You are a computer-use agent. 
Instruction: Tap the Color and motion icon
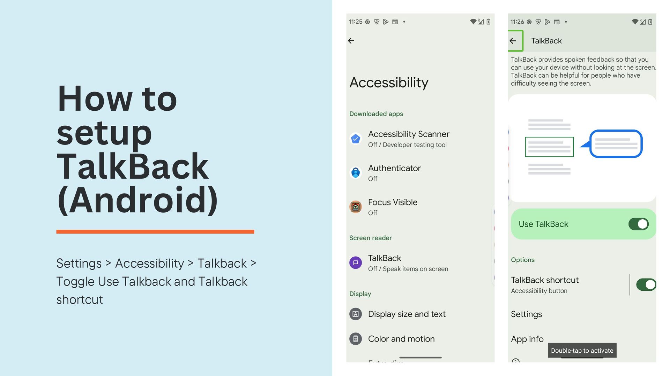click(x=356, y=339)
